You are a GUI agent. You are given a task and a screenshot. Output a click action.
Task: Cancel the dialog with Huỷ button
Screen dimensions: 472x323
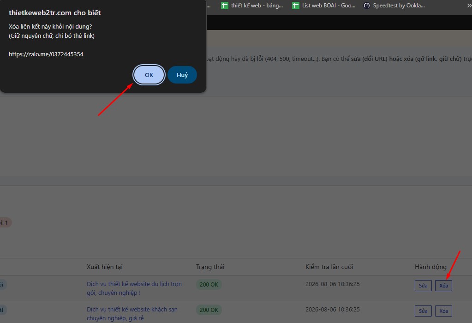pos(182,75)
